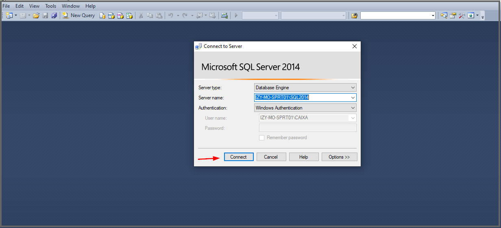The image size is (501, 228).
Task: Click the Undo arrow icon
Action: [170, 15]
